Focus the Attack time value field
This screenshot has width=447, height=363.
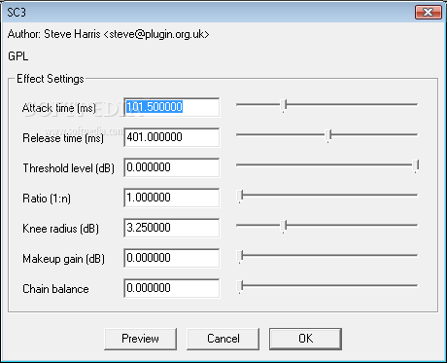click(x=171, y=107)
